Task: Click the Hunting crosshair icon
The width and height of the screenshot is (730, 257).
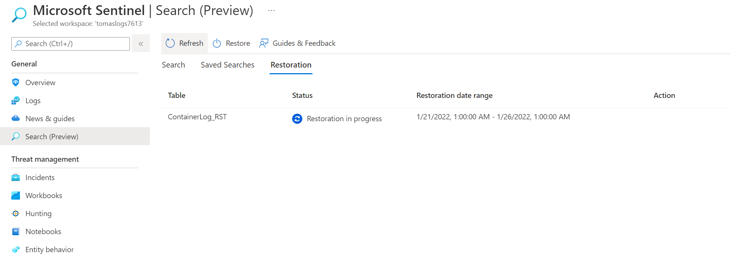Action: click(x=15, y=213)
